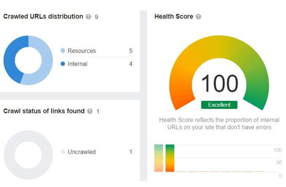Image resolution: width=286 pixels, height=187 pixels.
Task: Click the Internal count of 4
Action: tap(131, 64)
